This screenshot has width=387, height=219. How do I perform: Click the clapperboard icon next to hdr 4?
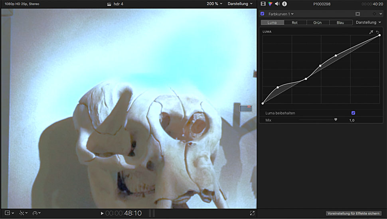109,4
